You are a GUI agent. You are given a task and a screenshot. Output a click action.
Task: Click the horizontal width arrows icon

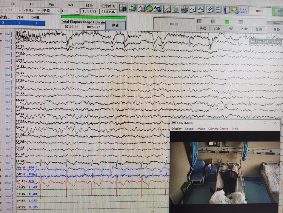(x=218, y=9)
